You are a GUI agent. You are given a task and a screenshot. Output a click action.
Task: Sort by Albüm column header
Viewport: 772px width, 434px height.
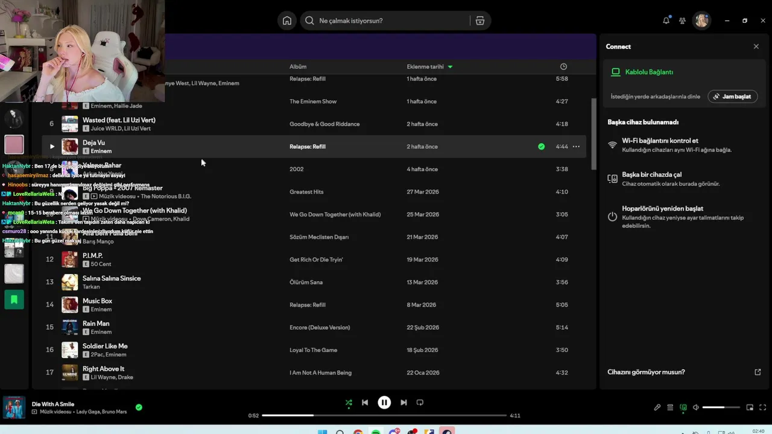coord(298,66)
